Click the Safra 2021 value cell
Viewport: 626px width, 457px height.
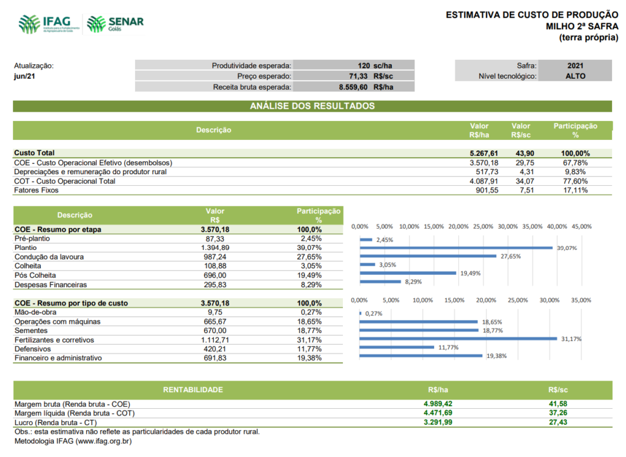(575, 65)
